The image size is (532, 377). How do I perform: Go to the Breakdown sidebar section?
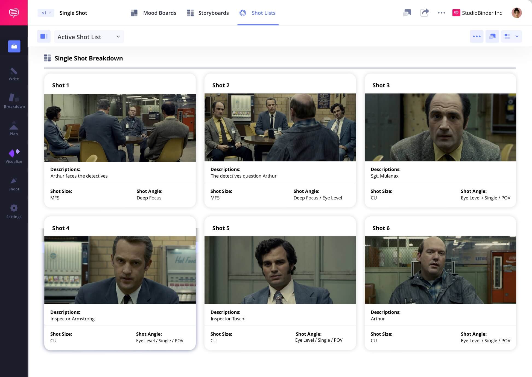[x=14, y=101]
